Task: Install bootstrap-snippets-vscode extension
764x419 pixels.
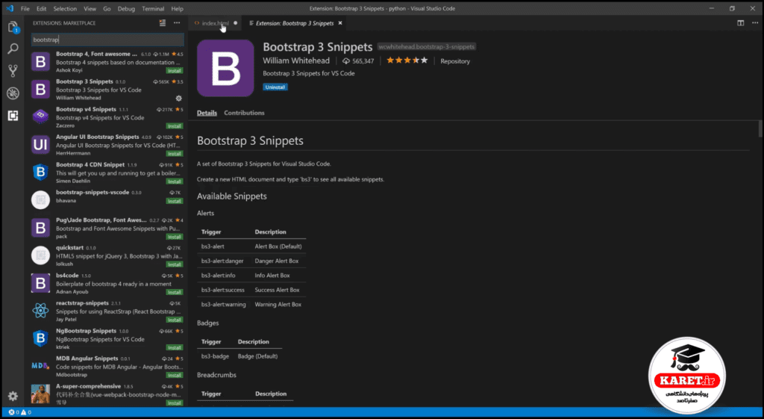Action: (x=175, y=201)
